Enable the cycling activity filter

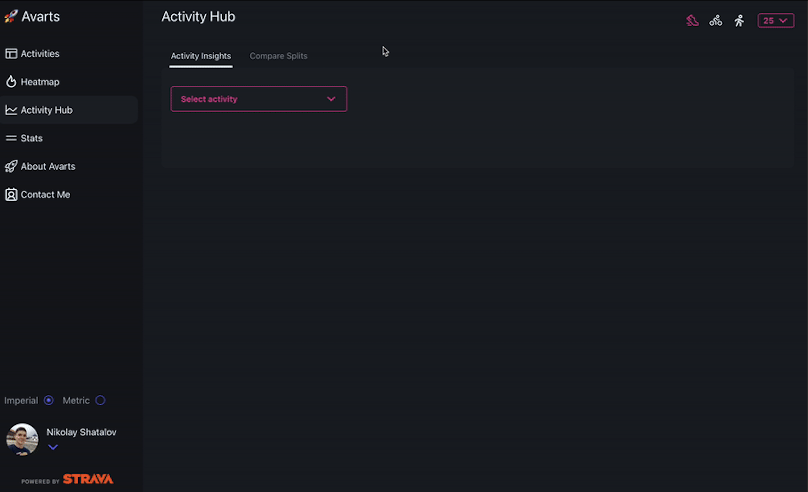[716, 20]
